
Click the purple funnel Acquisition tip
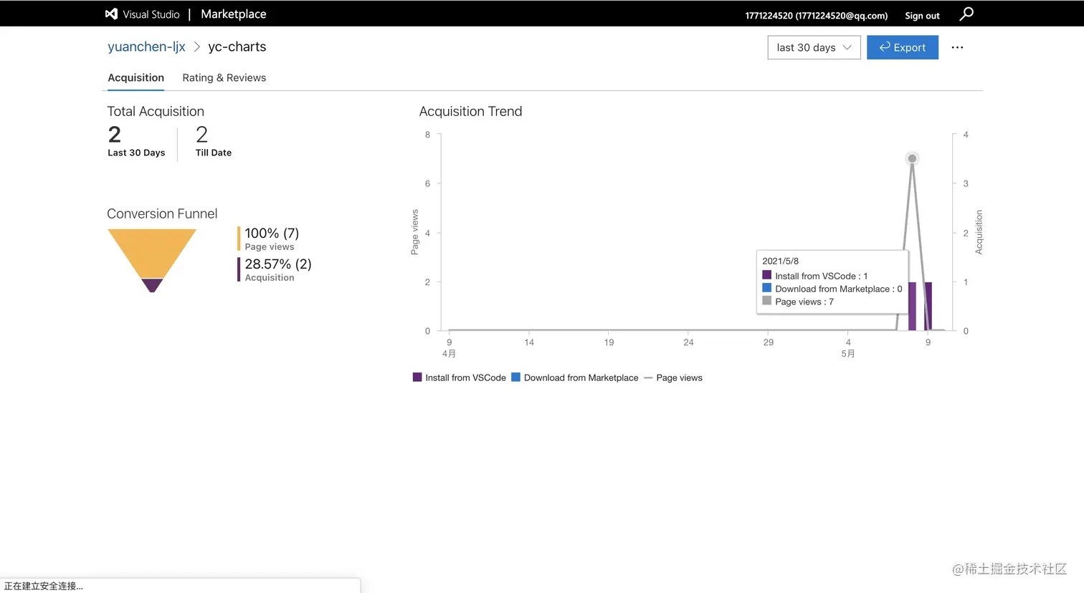[x=152, y=285]
